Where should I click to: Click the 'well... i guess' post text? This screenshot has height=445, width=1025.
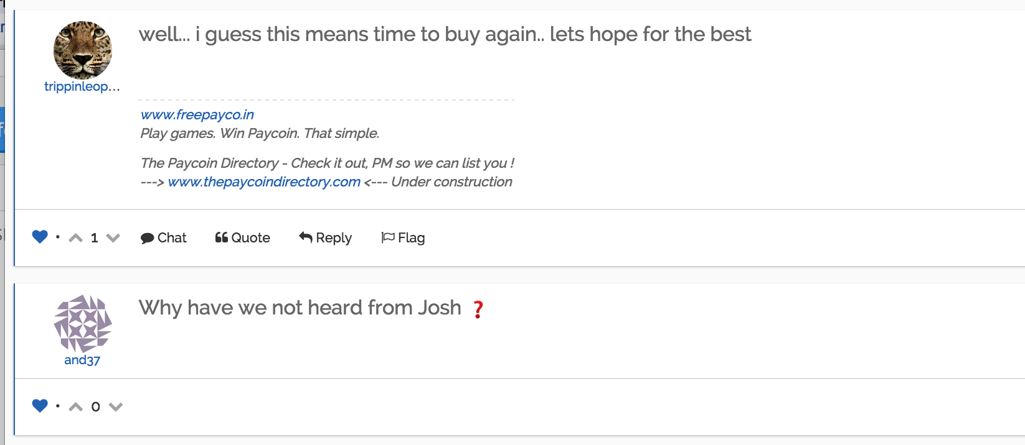pos(445,34)
